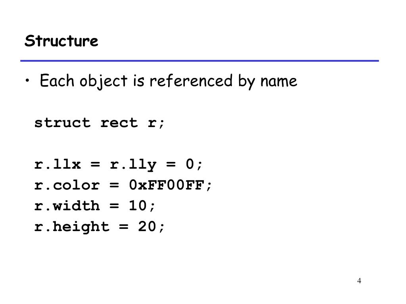Click r.height in the code
The height and width of the screenshot is (304, 406).
pyautogui.click(x=72, y=227)
